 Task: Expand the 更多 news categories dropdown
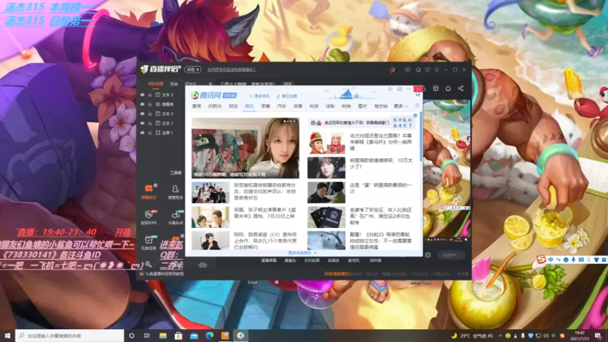point(401,106)
